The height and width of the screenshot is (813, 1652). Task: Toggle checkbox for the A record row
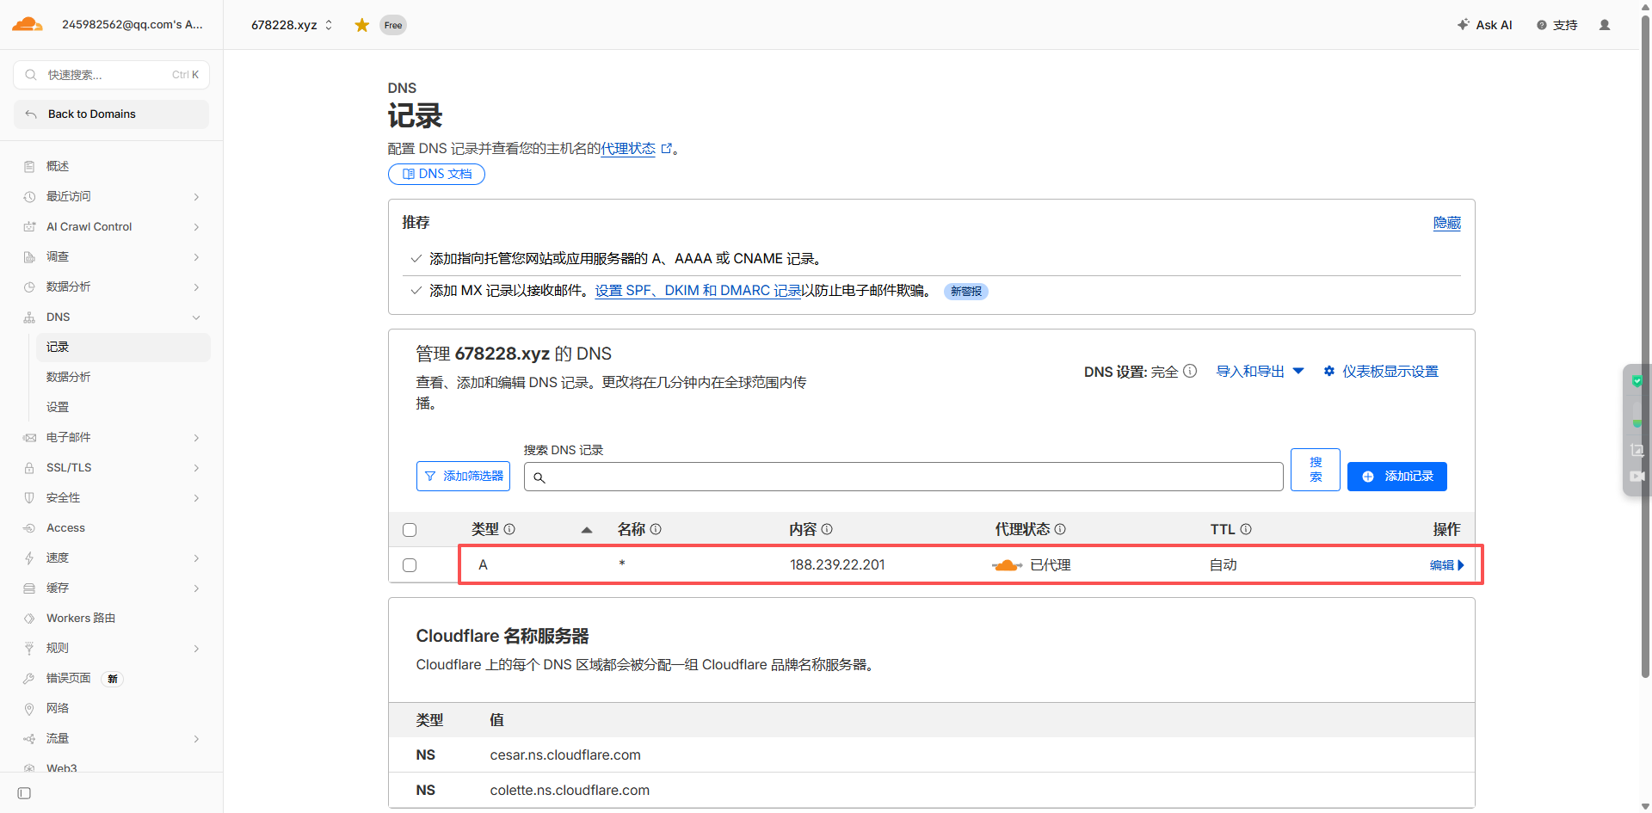[x=410, y=565]
